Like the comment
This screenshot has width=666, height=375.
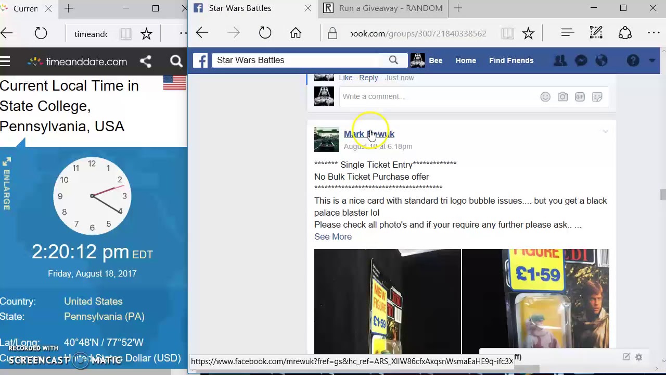[x=345, y=78]
